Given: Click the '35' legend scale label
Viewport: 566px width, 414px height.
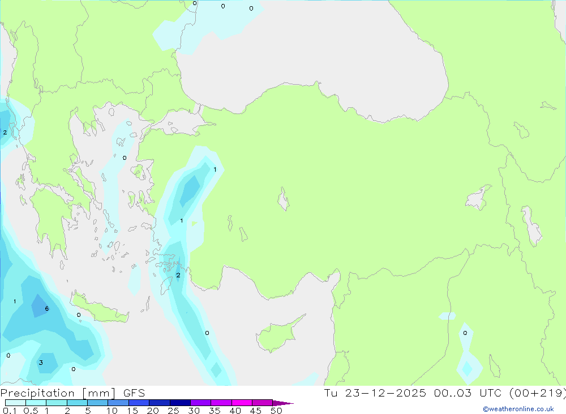Looking at the screenshot, I should pyautogui.click(x=215, y=411).
